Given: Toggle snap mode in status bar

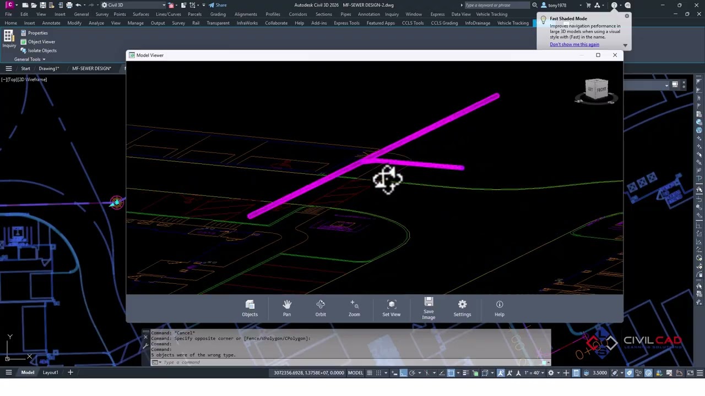Looking at the screenshot, I should 378,372.
